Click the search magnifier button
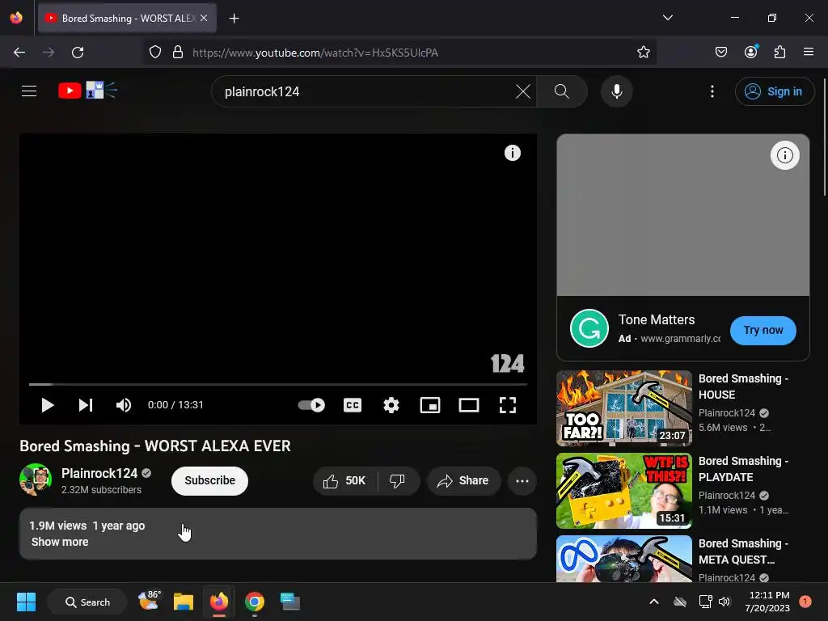Image resolution: width=828 pixels, height=621 pixels. 562,91
